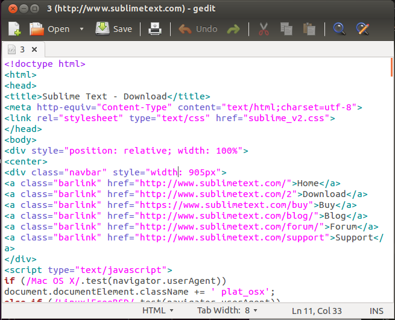Minimize the gedit window
Viewport: 395px width, 320px height.
coord(24,9)
